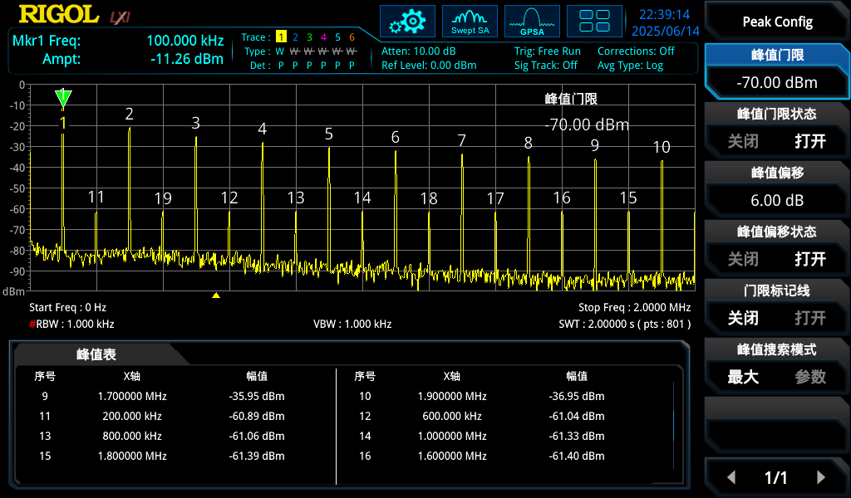The image size is (851, 498).
Task: Go to the previous menu page arrow
Action: pos(731,477)
